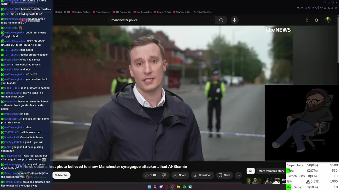The height and width of the screenshot is (190, 339).
Task: Open the Tectone - YouTube bookmark
Action: (162, 12)
